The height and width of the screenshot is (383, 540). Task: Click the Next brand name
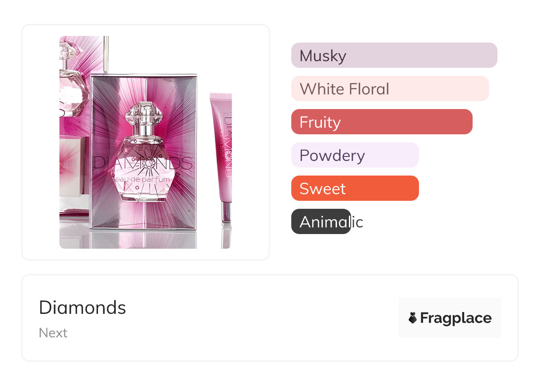[53, 333]
